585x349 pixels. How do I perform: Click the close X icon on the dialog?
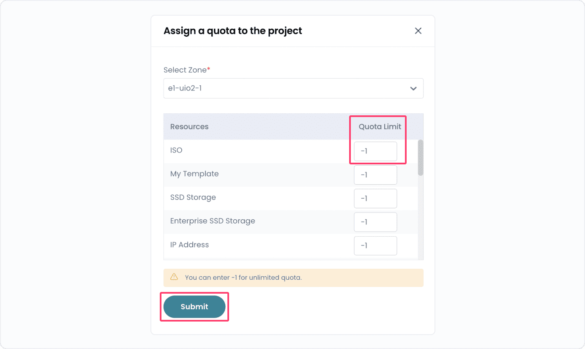click(418, 30)
